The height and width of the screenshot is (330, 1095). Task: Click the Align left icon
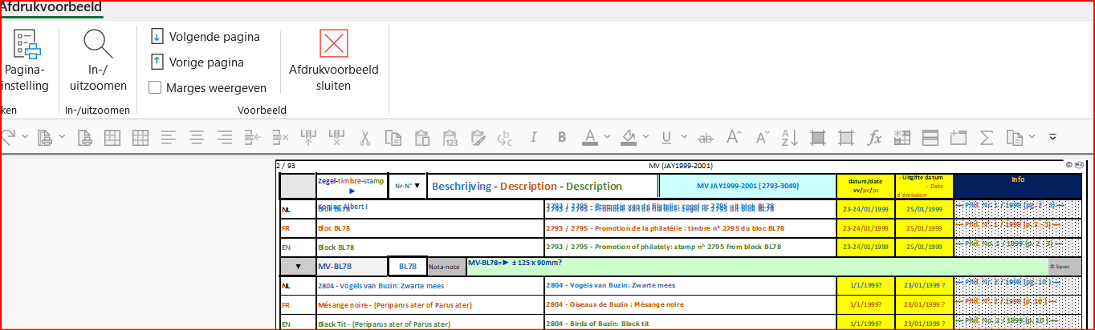[168, 138]
